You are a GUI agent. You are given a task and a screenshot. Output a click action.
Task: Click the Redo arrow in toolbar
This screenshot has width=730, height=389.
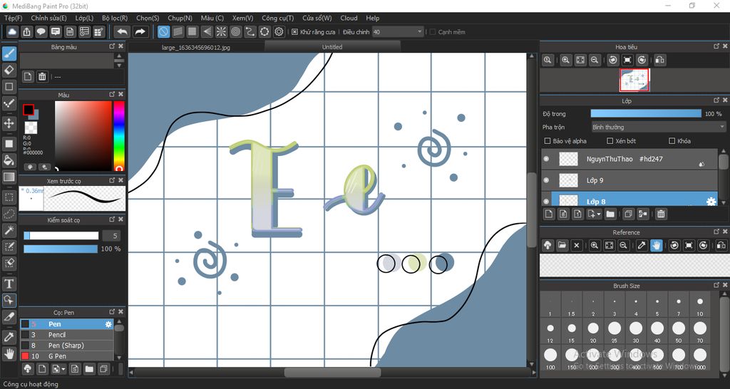140,31
